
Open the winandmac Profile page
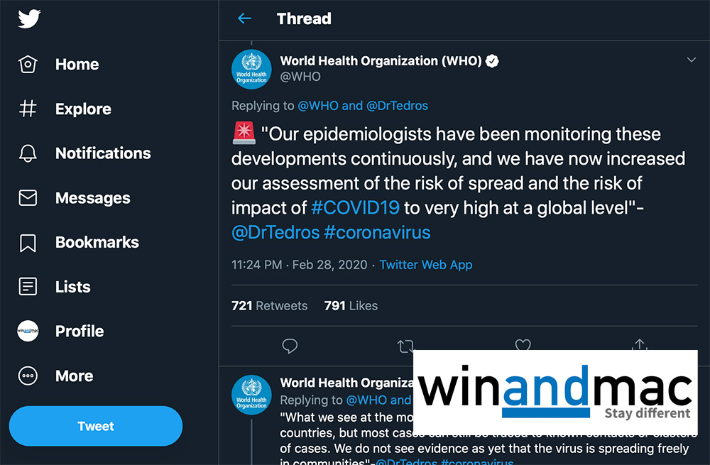pos(79,332)
